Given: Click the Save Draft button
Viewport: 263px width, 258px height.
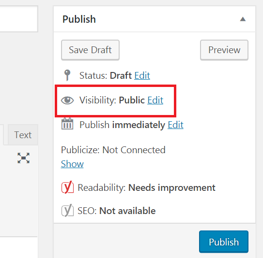Looking at the screenshot, I should click(x=90, y=50).
